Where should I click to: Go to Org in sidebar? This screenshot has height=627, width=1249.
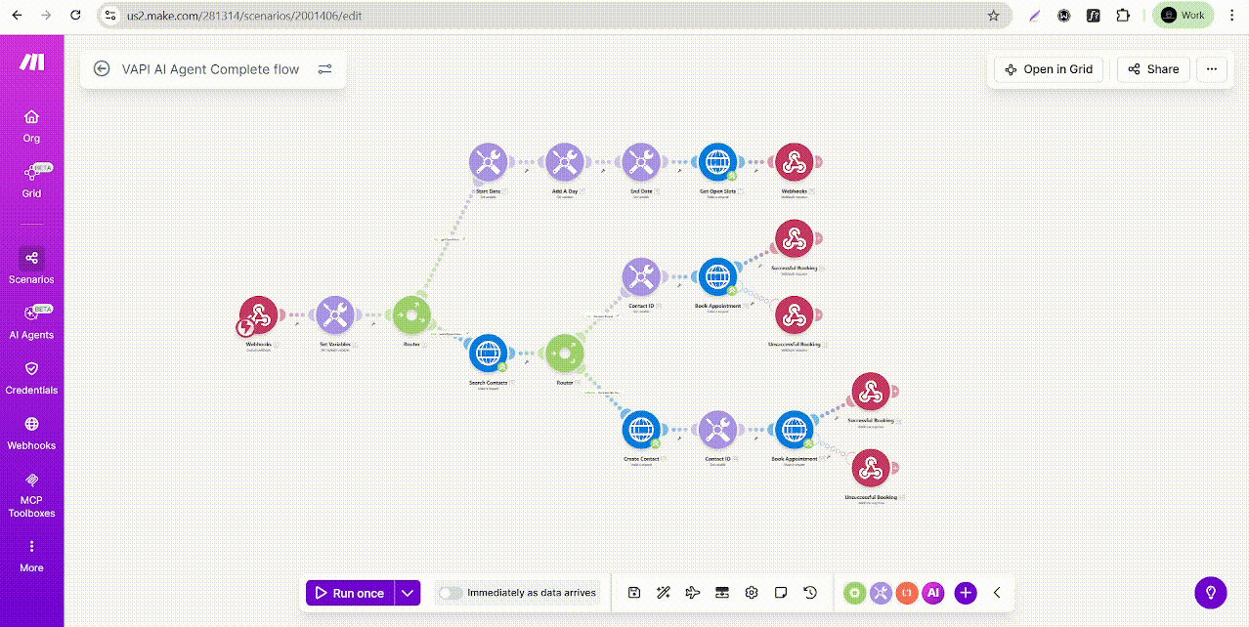(x=31, y=126)
